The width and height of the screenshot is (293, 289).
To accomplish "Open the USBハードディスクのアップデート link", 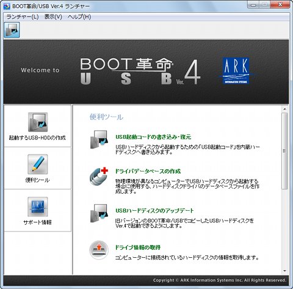I will point(154,211).
